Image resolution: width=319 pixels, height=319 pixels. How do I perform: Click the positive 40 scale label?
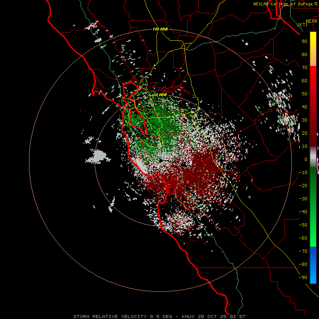(x=304, y=107)
